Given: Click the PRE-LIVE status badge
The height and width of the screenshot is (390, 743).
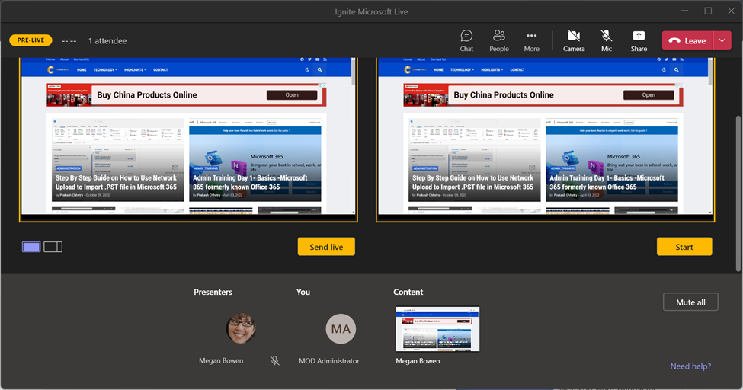Looking at the screenshot, I should tap(30, 40).
